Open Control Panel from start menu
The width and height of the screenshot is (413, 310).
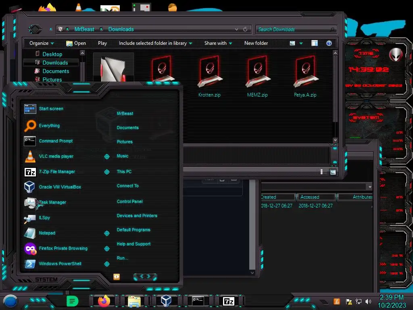click(129, 201)
